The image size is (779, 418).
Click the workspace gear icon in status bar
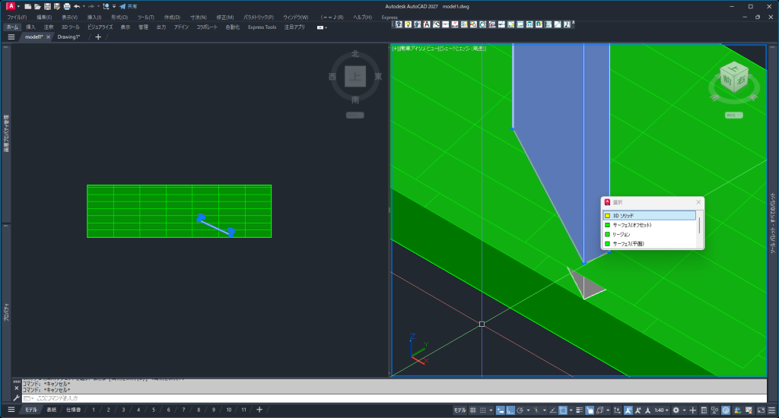(675, 410)
